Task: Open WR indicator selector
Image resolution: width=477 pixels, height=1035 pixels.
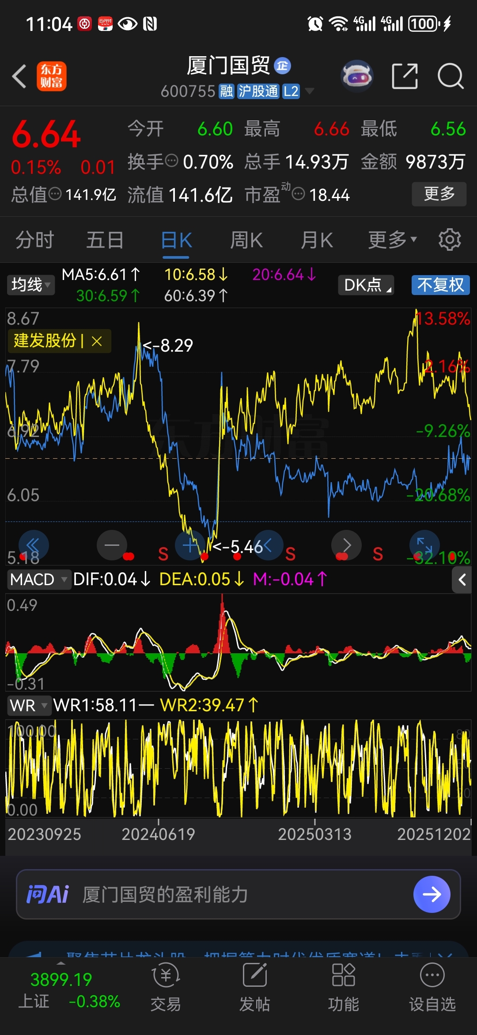Action: coord(28,705)
